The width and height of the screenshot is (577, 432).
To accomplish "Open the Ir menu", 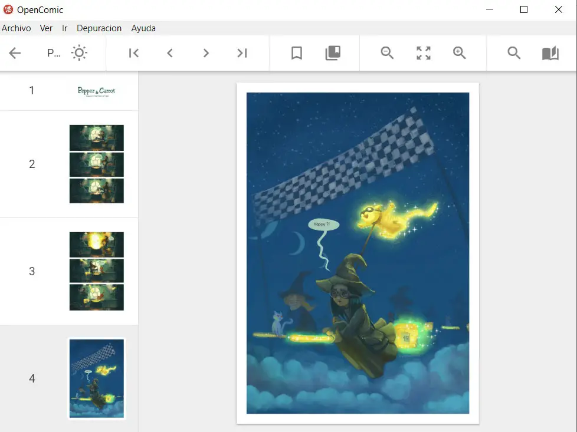I will [65, 28].
